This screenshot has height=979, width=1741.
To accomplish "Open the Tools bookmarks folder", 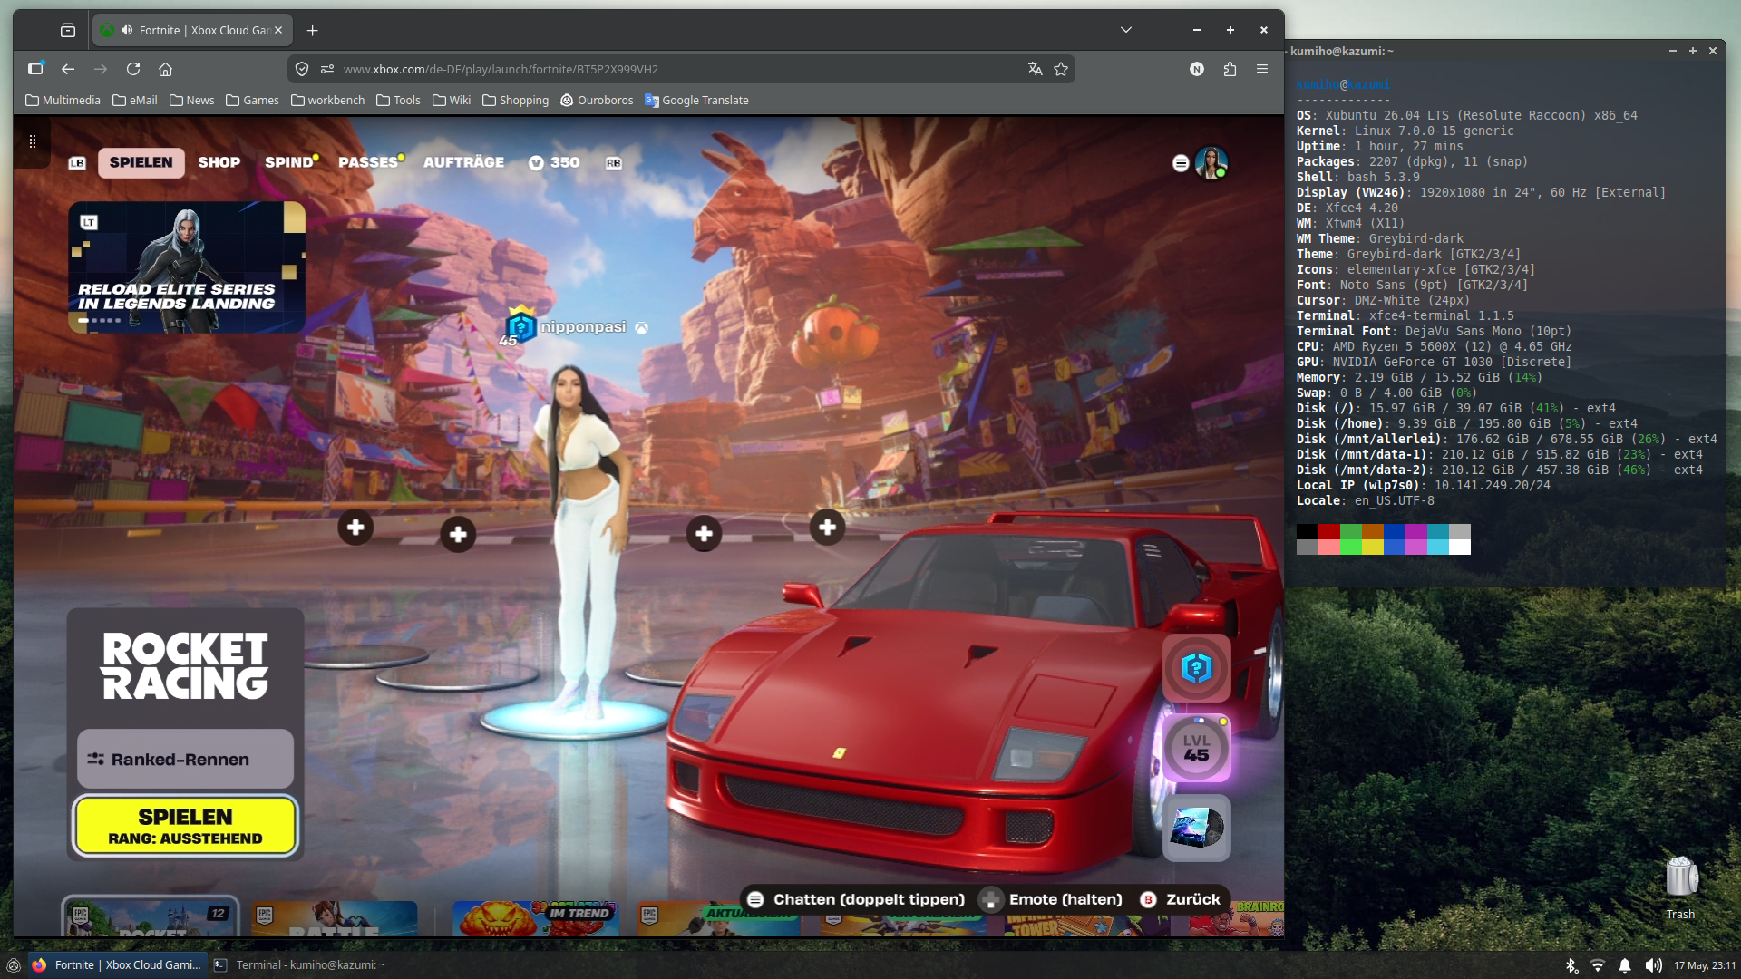I will (x=398, y=100).
